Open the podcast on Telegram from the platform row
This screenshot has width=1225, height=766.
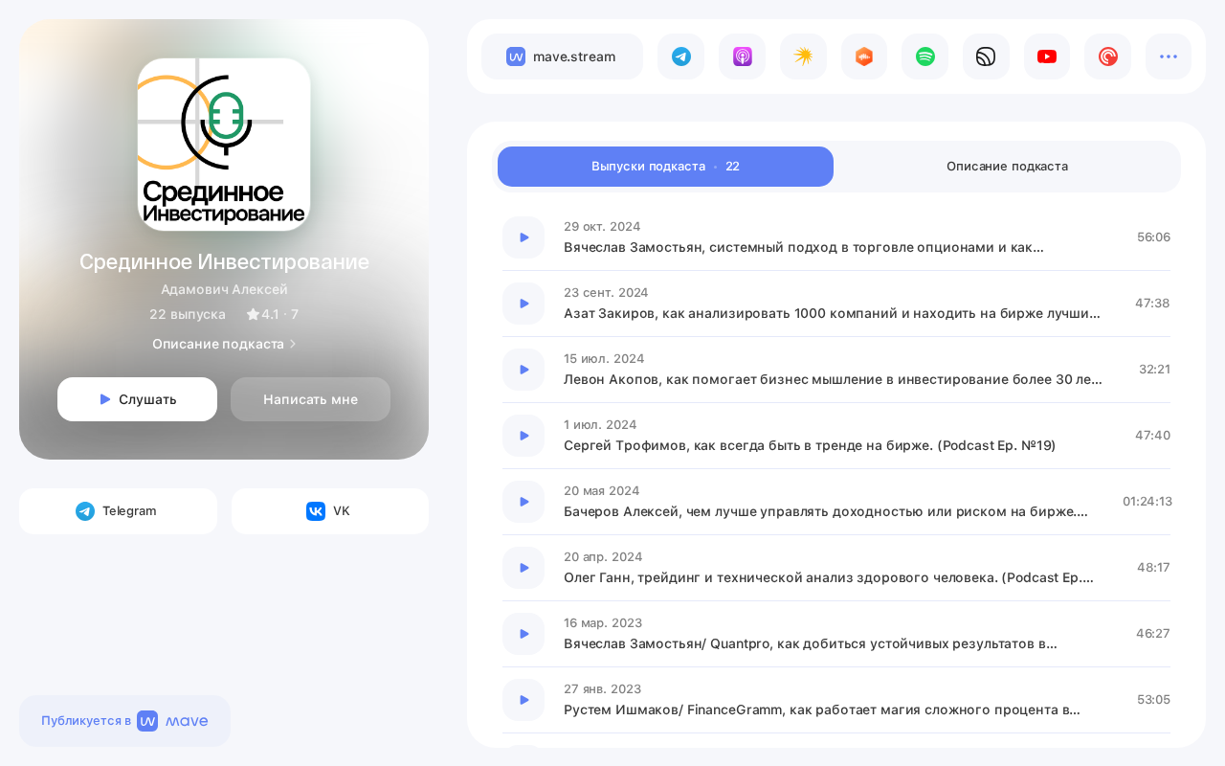pyautogui.click(x=680, y=56)
